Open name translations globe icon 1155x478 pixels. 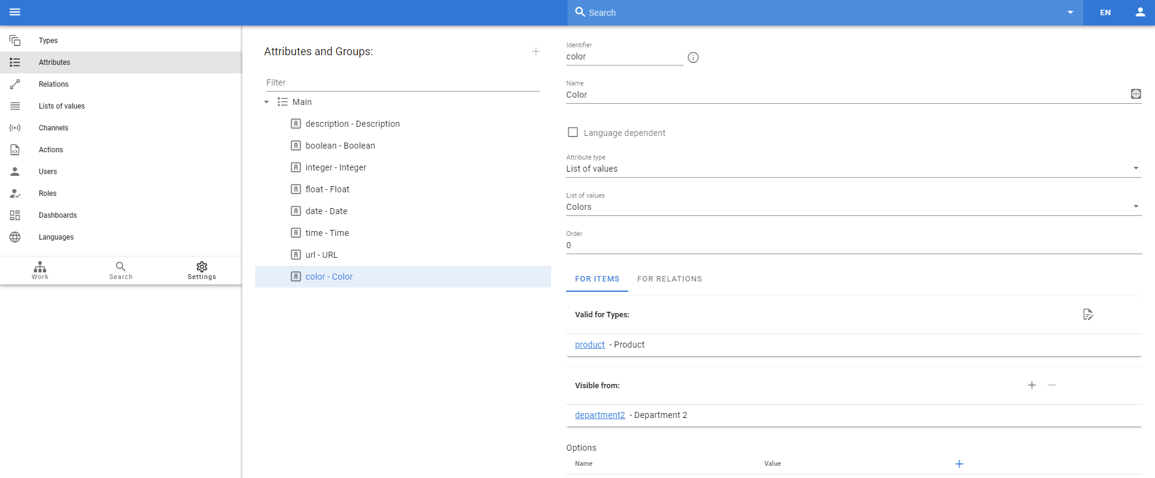pos(1136,94)
